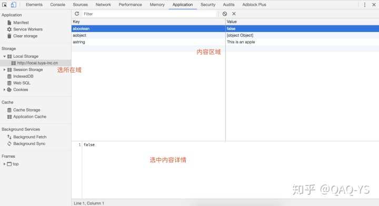Click the Application Cache table icon
The width and height of the screenshot is (379, 206).
point(9,117)
